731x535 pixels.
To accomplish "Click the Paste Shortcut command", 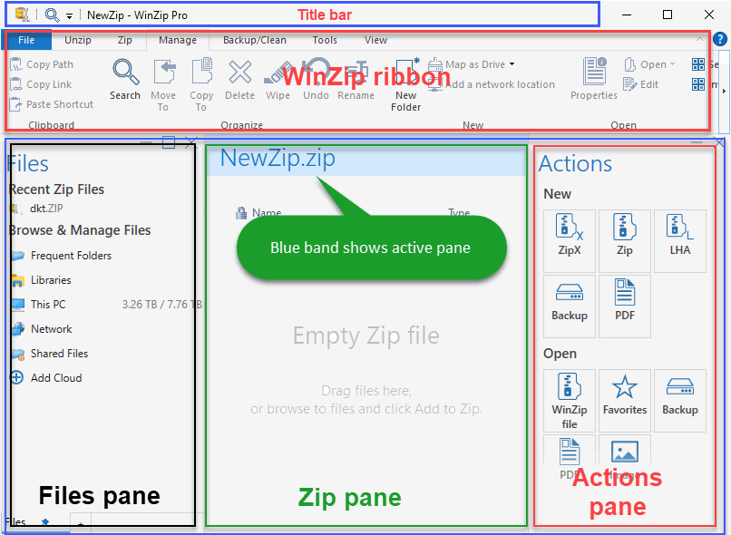I will pyautogui.click(x=52, y=104).
